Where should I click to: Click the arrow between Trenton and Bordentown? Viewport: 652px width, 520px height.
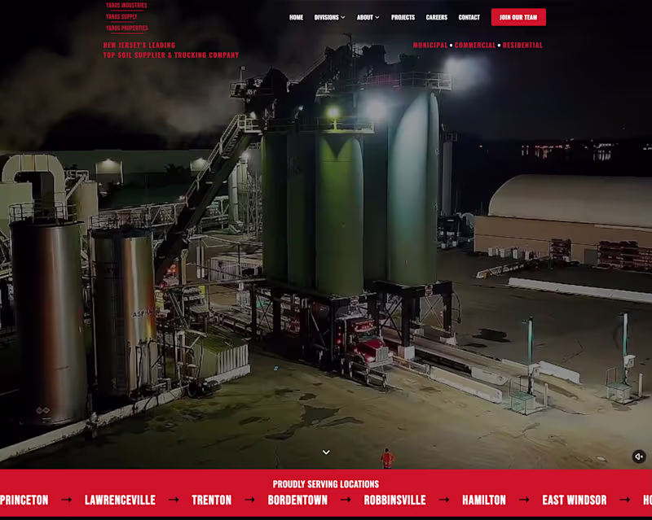pos(249,500)
